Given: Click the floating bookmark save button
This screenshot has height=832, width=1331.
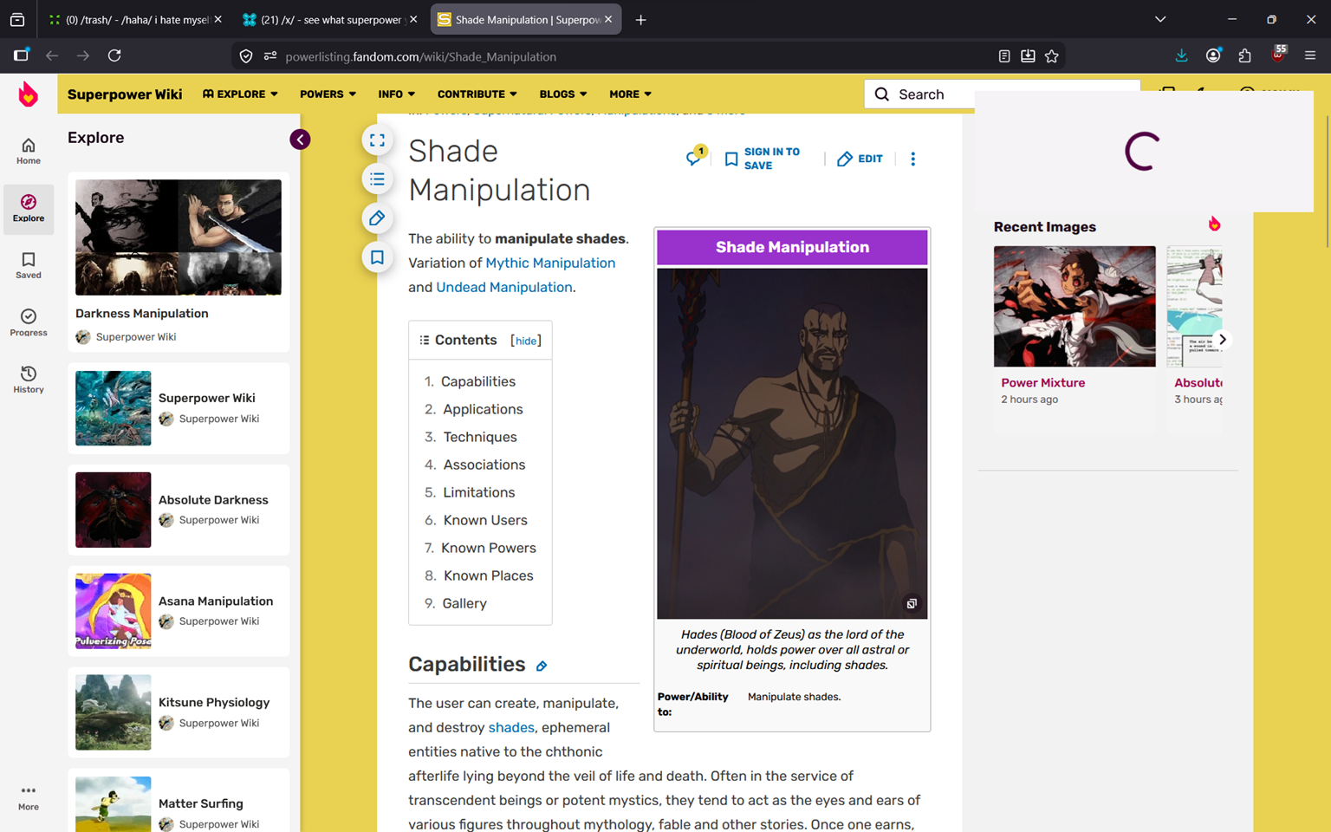Looking at the screenshot, I should [377, 257].
